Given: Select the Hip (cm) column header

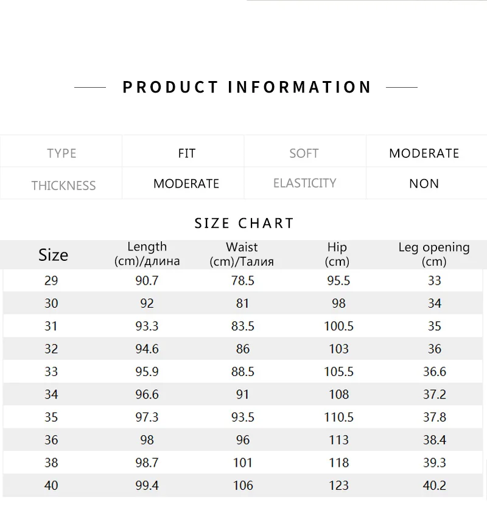Looking at the screenshot, I should (x=337, y=255).
